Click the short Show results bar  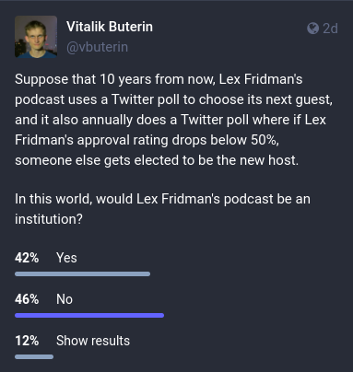34,356
